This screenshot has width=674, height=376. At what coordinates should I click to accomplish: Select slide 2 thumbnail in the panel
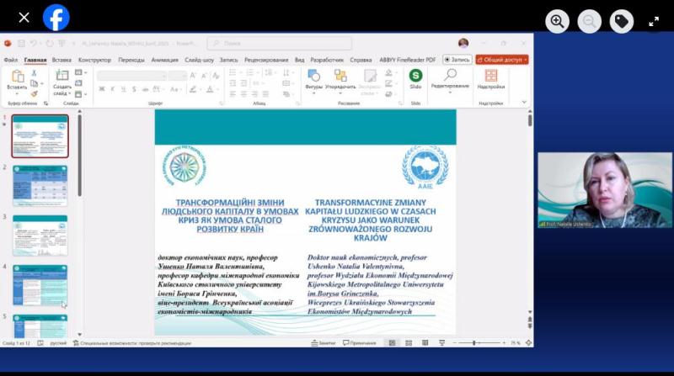click(x=40, y=184)
